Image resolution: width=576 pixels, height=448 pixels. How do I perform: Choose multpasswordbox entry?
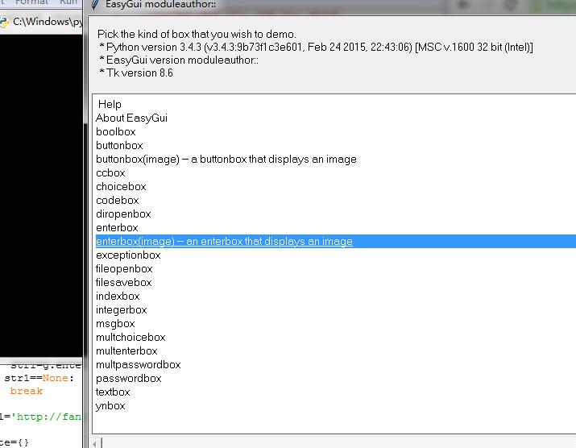point(138,364)
